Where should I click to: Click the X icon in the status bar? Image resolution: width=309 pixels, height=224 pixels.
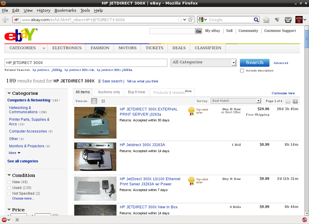[17, 220]
